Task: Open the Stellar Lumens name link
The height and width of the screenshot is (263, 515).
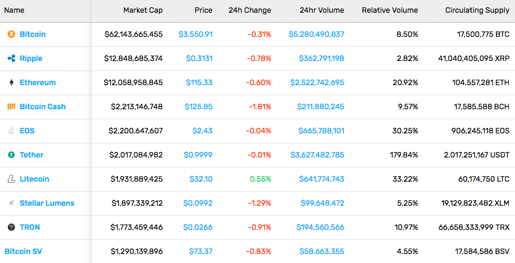Action: click(x=47, y=203)
